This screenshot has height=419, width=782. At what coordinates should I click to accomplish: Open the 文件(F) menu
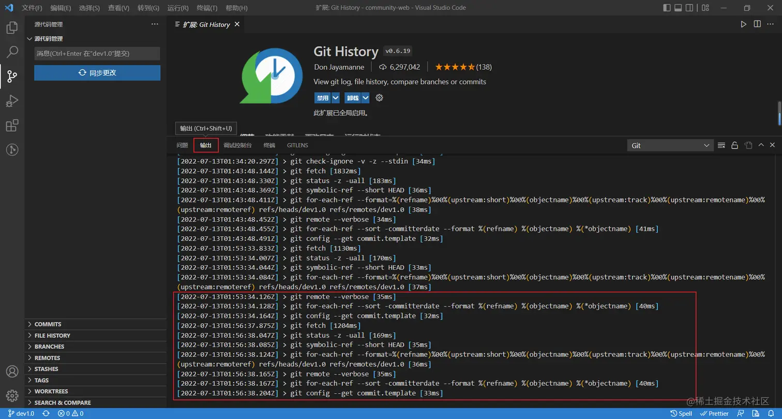pos(32,8)
